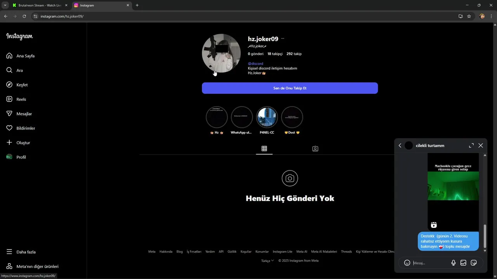Open Ana Sayfa home icon in sidebar

coord(9,56)
